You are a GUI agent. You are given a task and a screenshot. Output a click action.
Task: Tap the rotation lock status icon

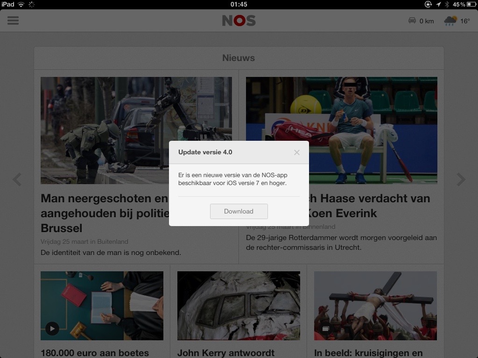(428, 4)
